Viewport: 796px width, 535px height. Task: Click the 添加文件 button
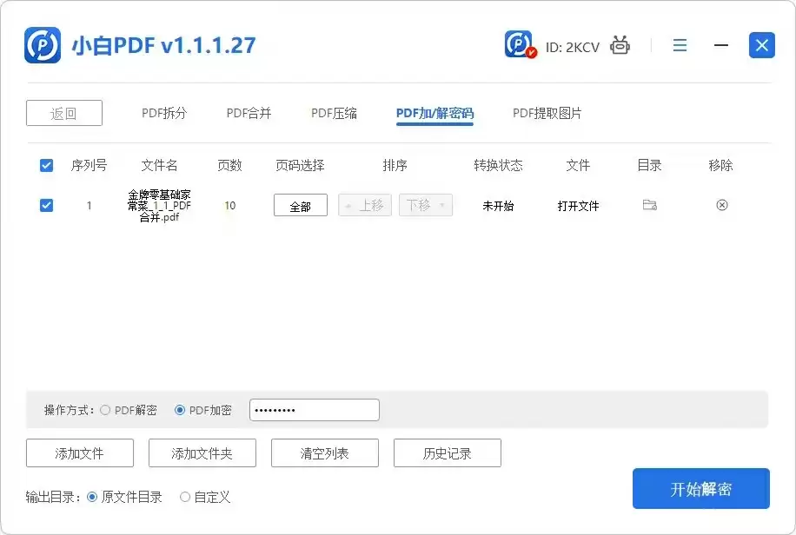click(80, 452)
